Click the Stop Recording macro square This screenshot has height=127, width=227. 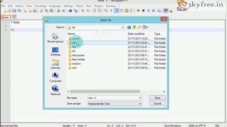click(x=143, y=11)
